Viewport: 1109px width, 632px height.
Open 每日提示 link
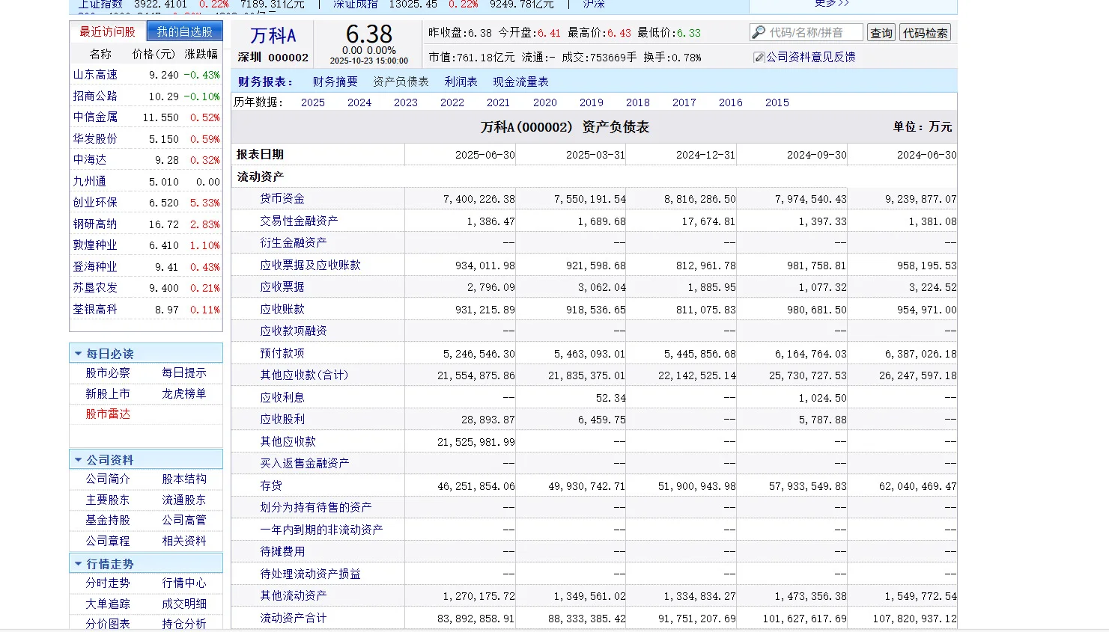click(184, 372)
